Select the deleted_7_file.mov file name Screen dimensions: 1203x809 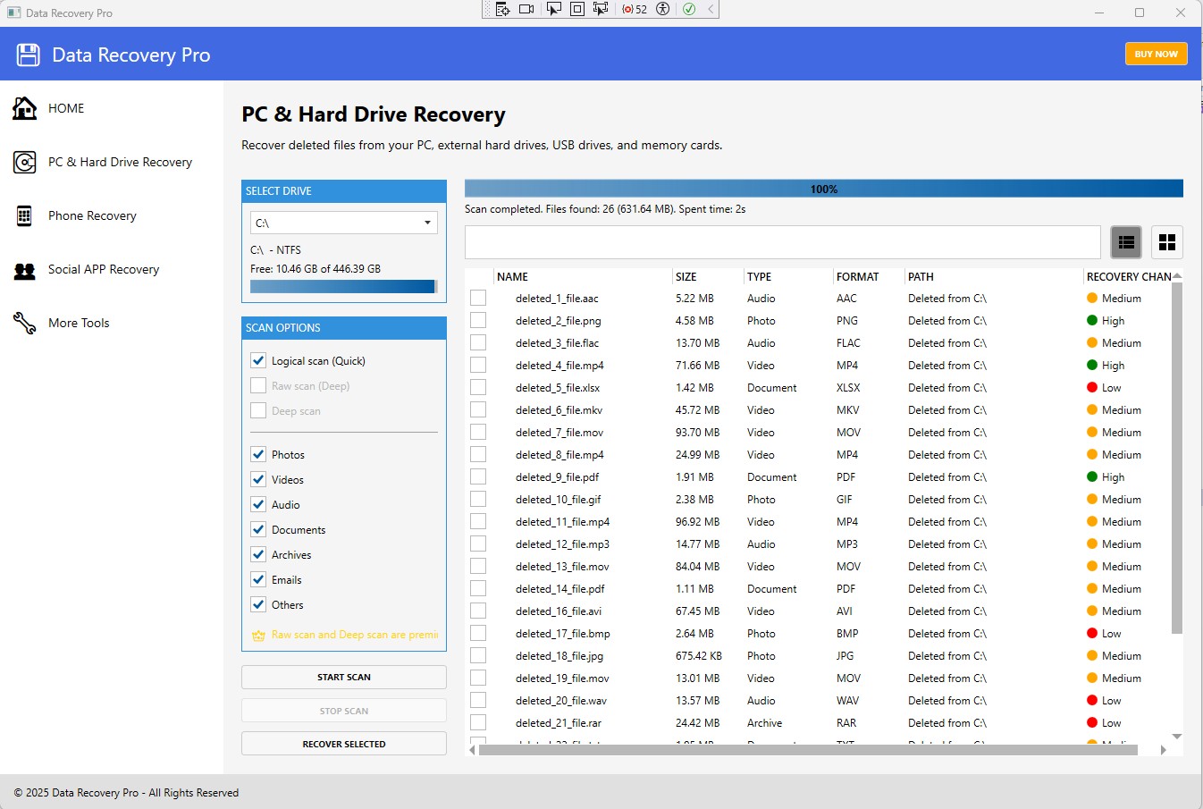[x=559, y=433]
